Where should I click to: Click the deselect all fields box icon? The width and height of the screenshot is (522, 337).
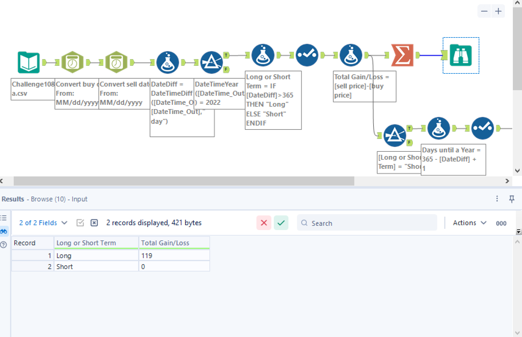[x=94, y=223]
